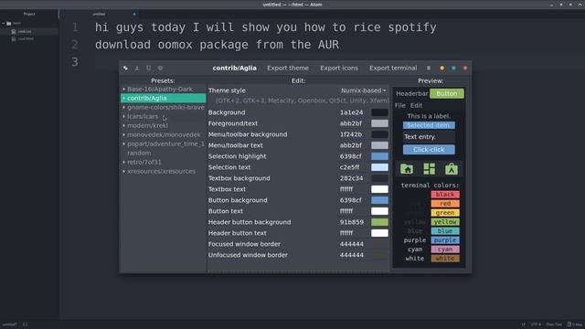
Task: Click the shopping bag icon in Preview
Action: [x=452, y=169]
